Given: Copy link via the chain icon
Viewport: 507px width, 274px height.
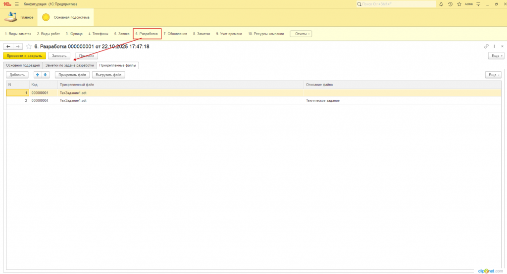Looking at the screenshot, I should pos(486,46).
